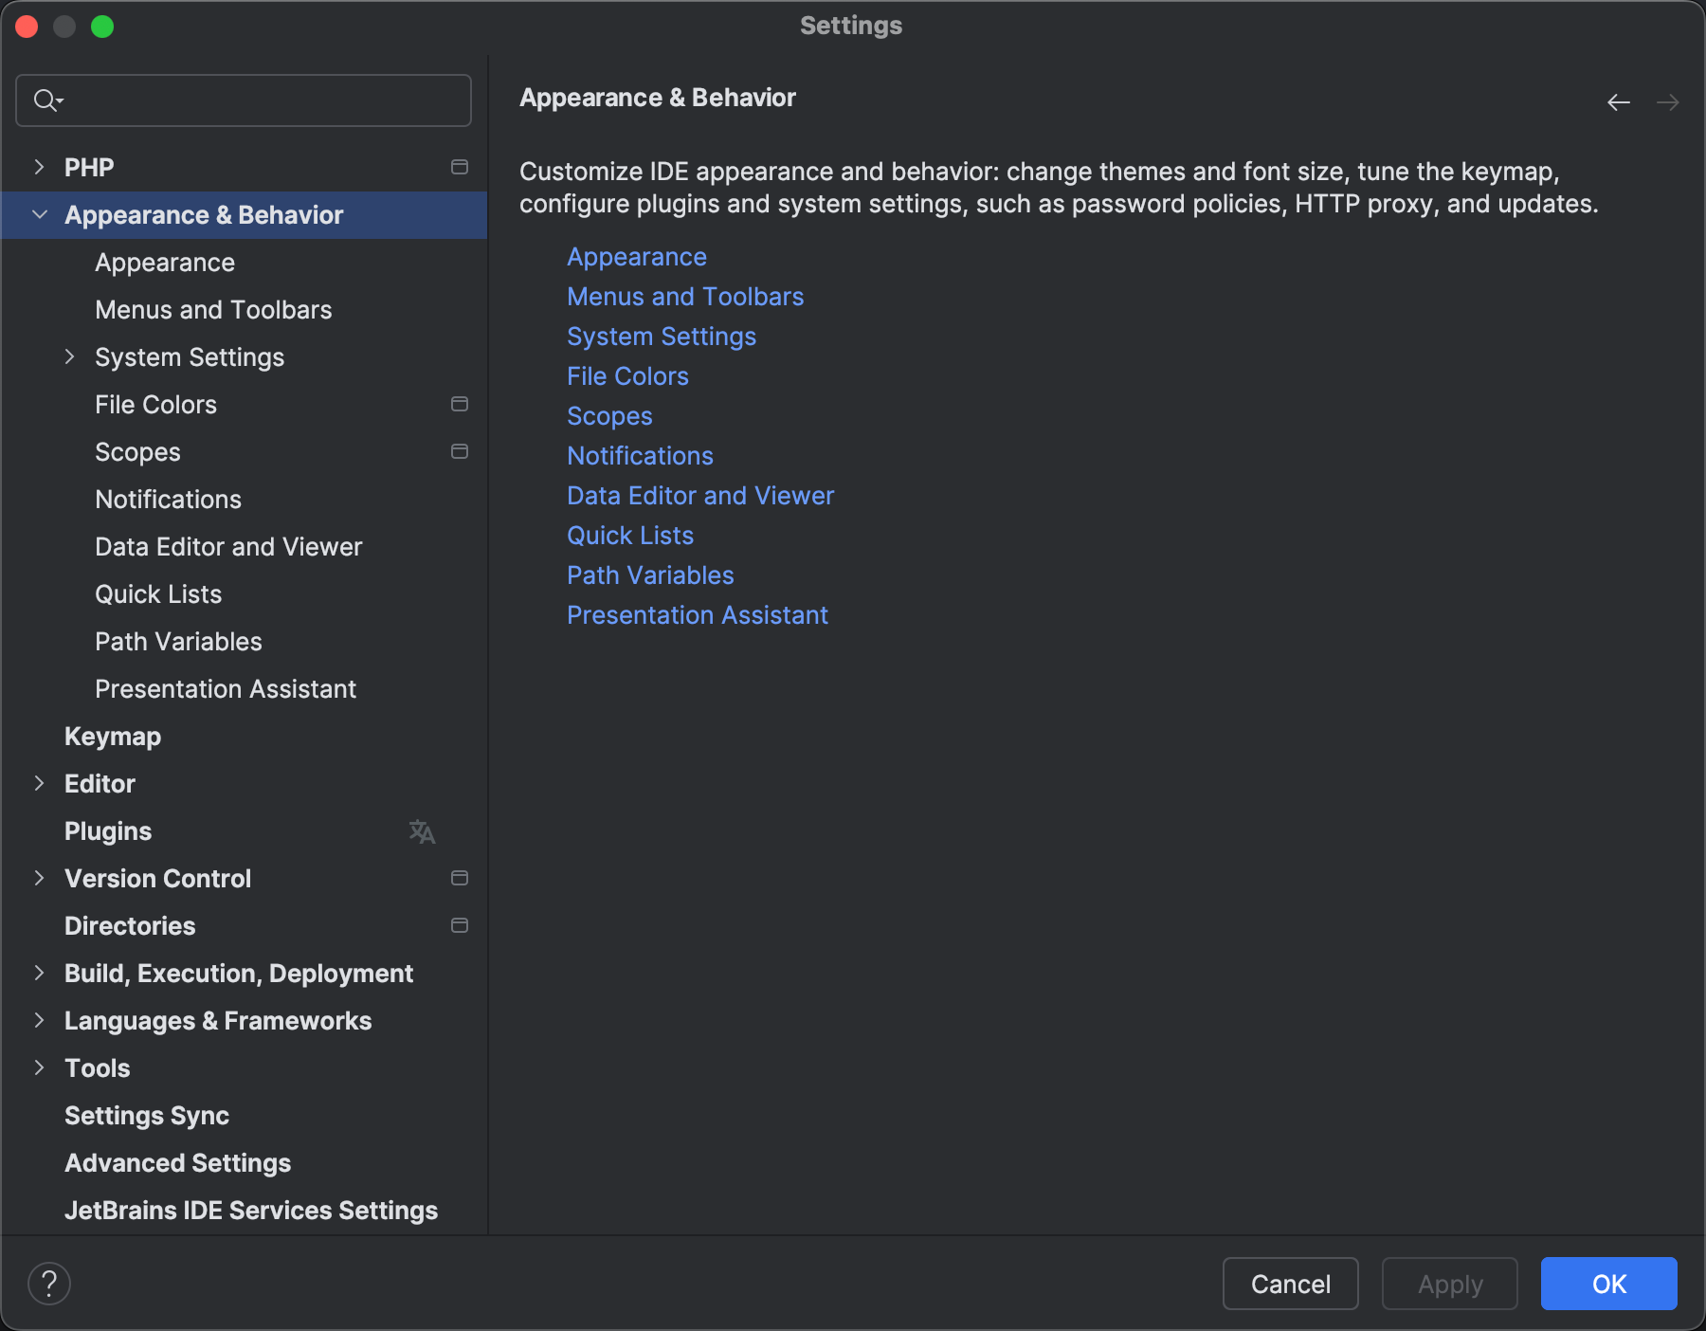Open the Path Variables link
The height and width of the screenshot is (1331, 1706).
tap(649, 574)
